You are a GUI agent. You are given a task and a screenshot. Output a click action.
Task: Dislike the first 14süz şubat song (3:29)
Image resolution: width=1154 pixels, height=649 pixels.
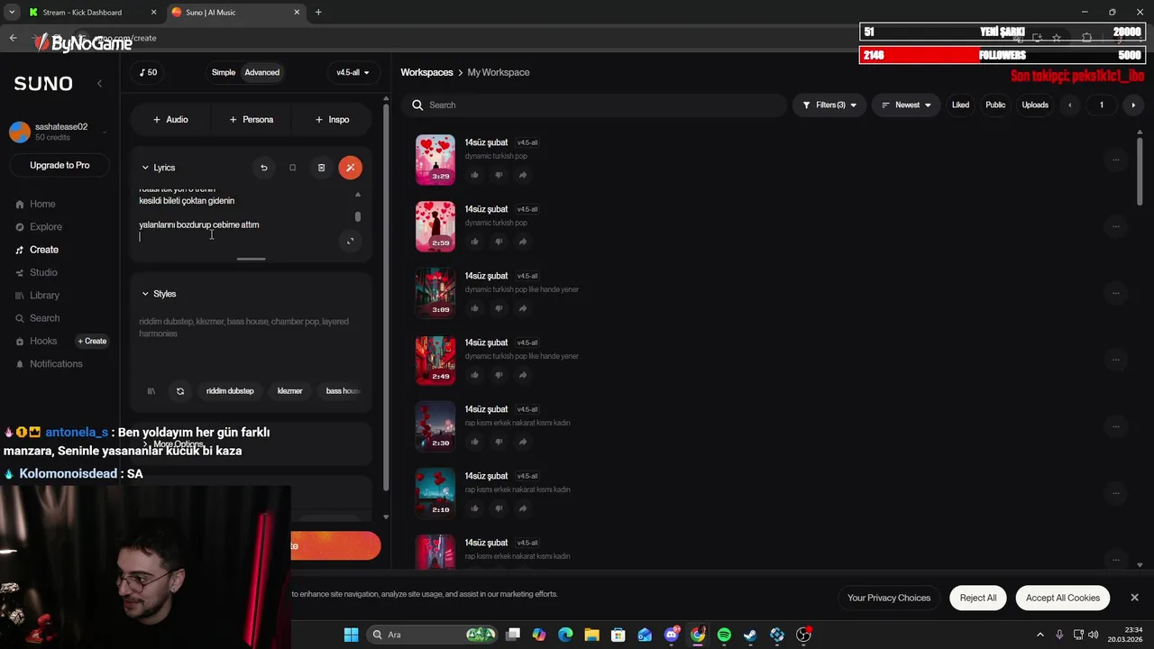coord(499,175)
